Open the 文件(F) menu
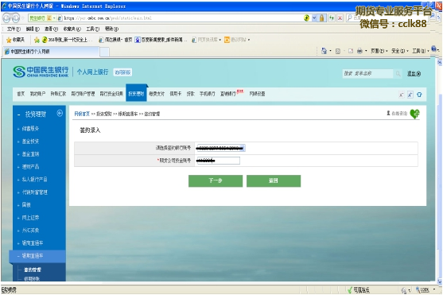Screen dimensions: 443x295 14,29
